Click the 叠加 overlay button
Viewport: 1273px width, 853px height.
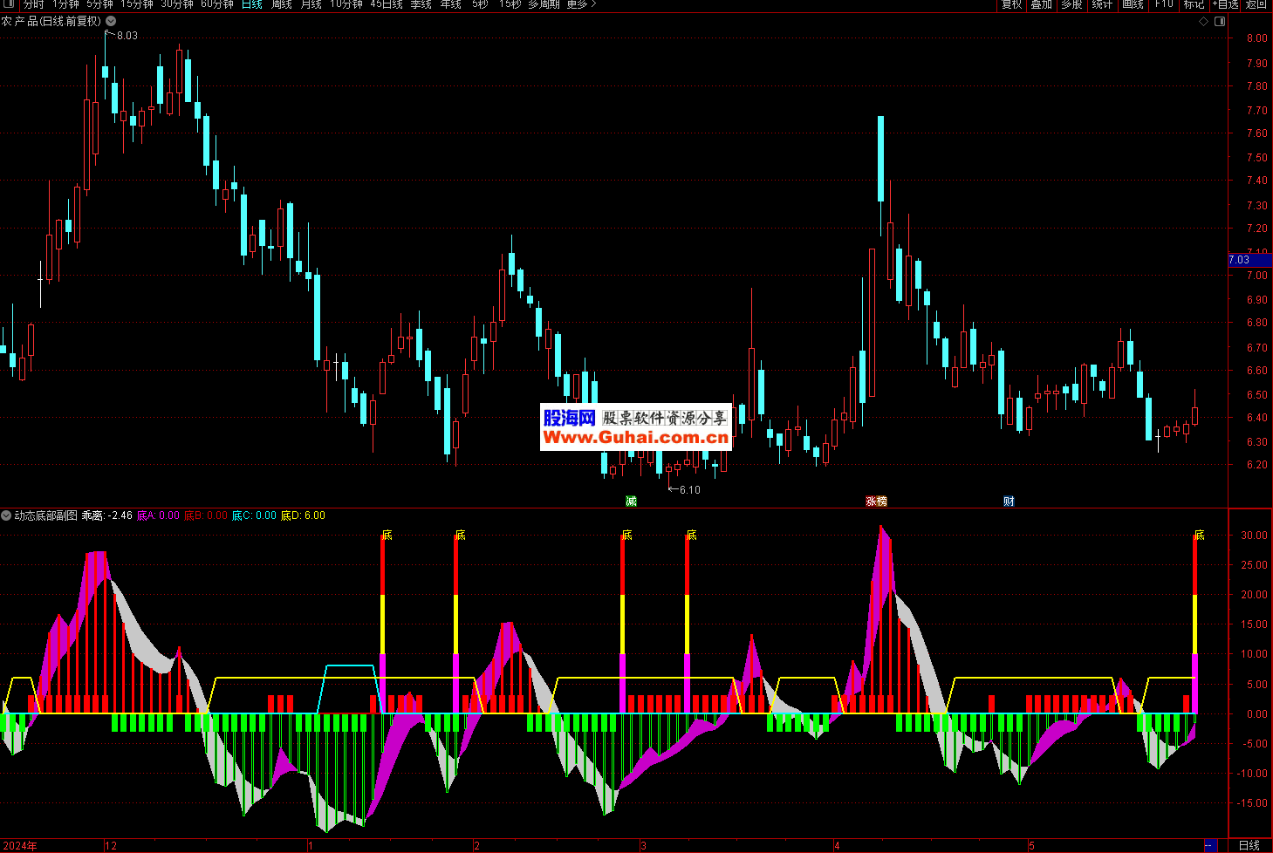pyautogui.click(x=1041, y=4)
